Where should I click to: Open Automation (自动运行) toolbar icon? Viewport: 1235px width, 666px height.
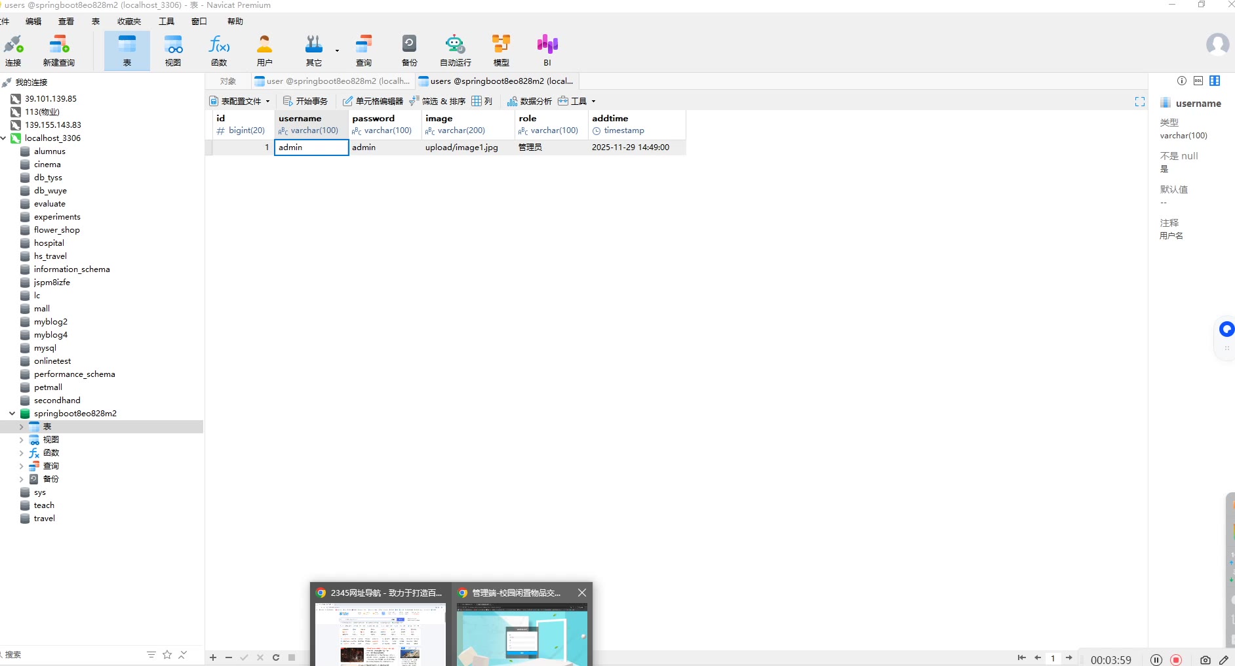(x=456, y=50)
